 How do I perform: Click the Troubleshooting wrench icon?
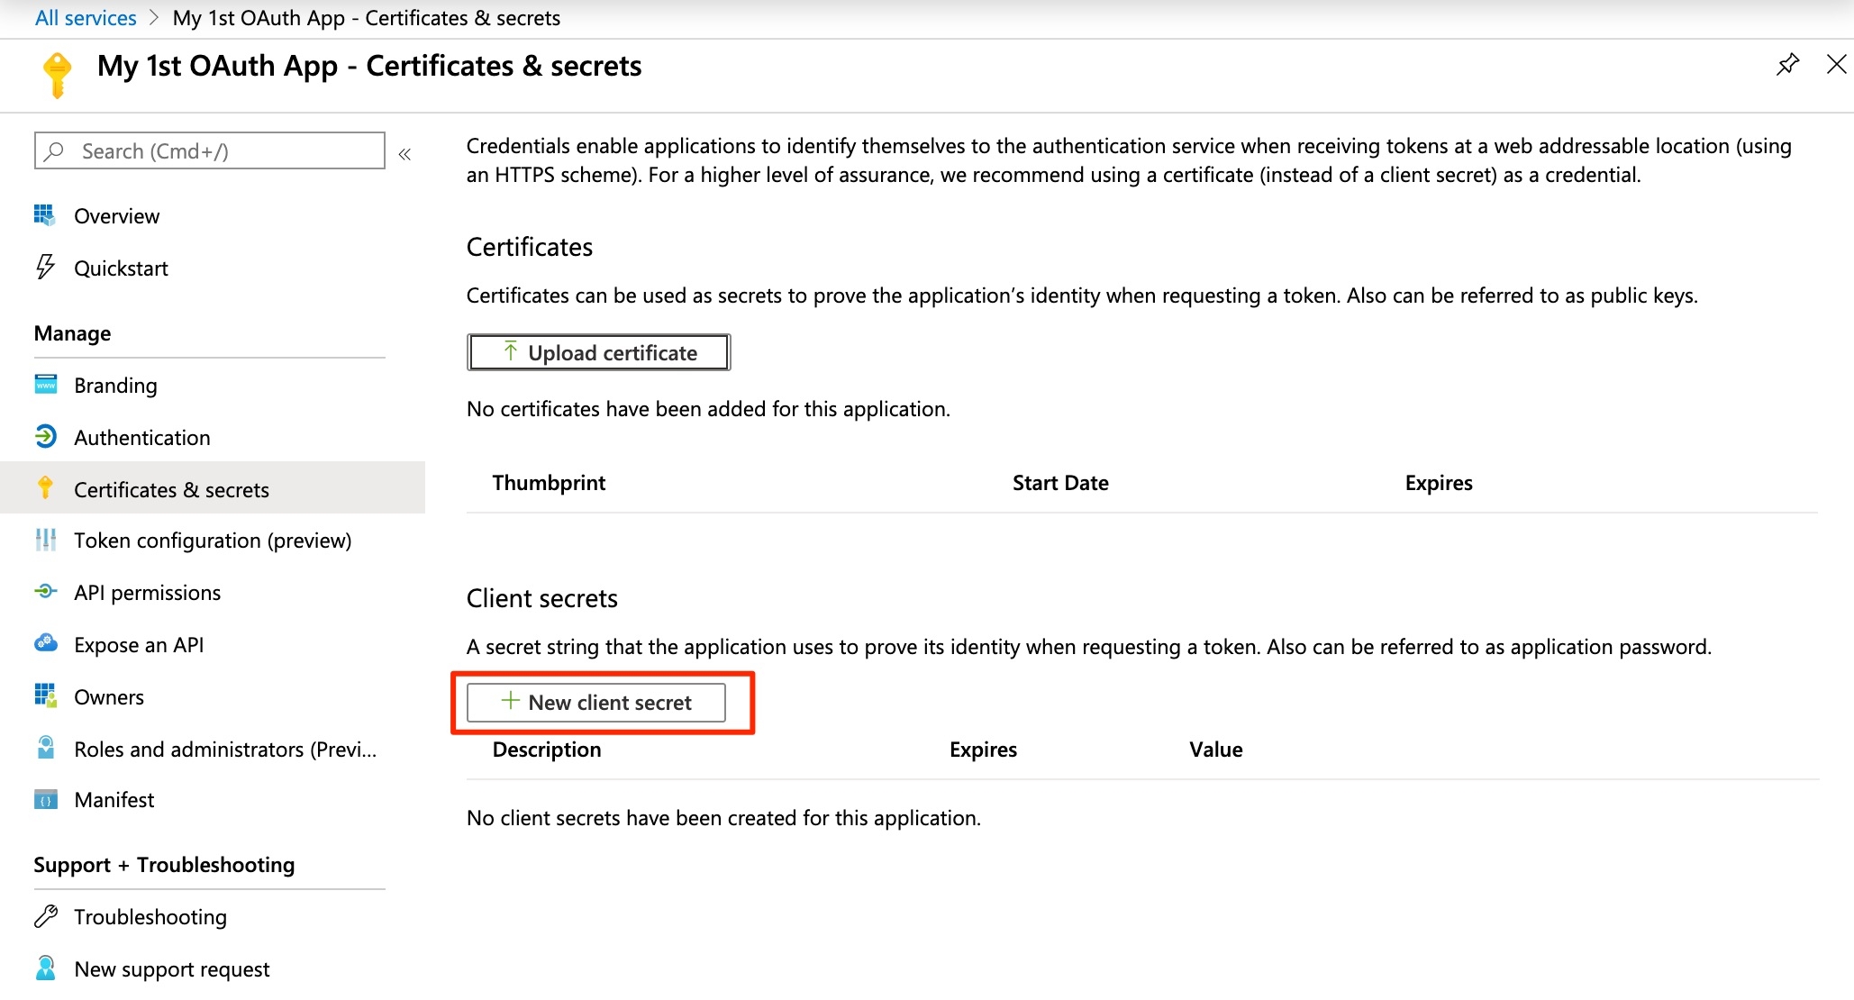pyautogui.click(x=45, y=916)
